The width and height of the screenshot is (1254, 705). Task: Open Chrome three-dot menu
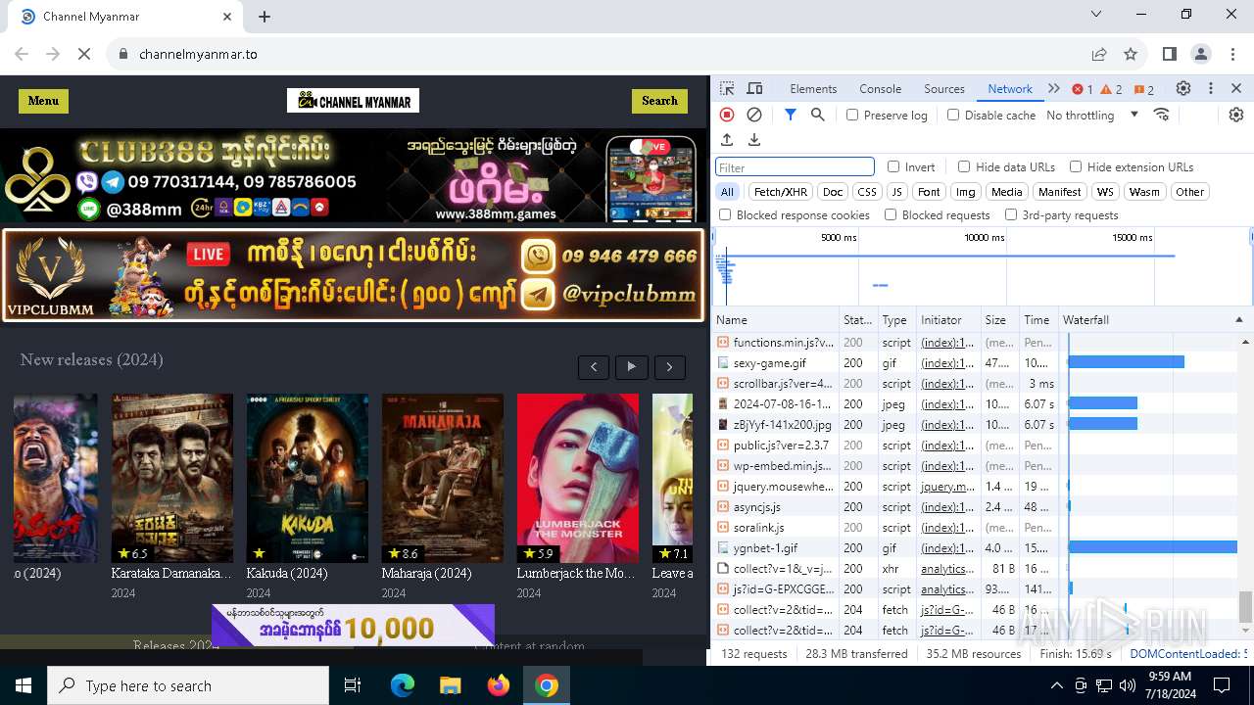(1231, 54)
